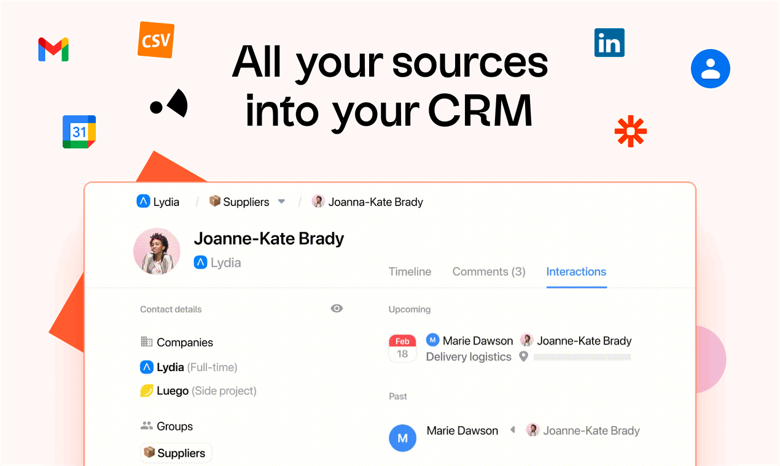Click the Upcoming section label
The height and width of the screenshot is (466, 780).
coord(410,309)
